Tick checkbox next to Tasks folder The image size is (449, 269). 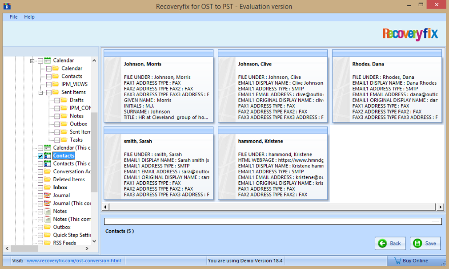(x=57, y=140)
